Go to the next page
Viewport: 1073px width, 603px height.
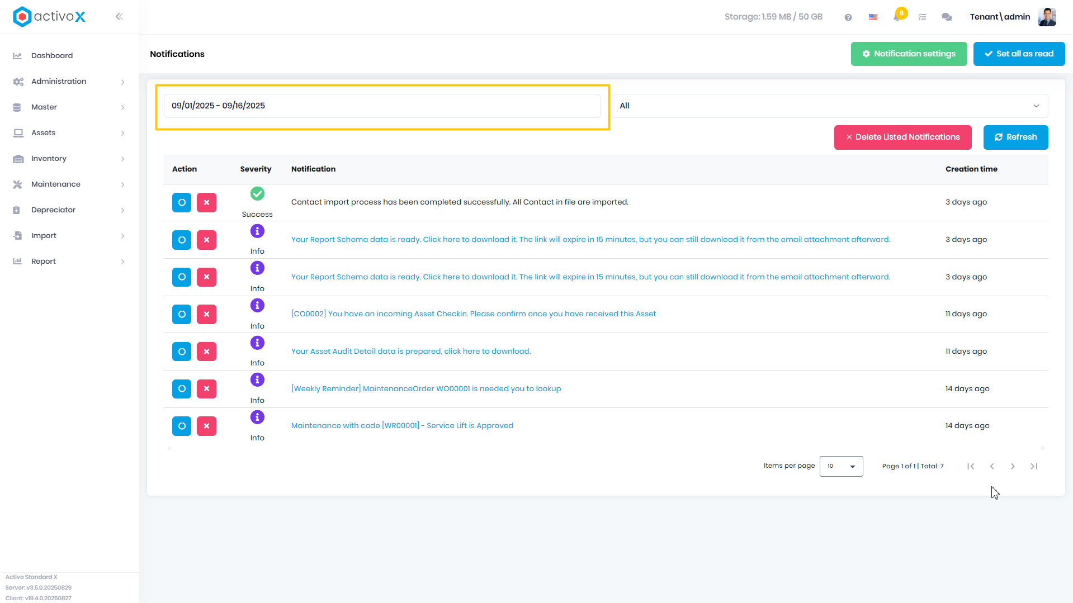coord(1013,466)
